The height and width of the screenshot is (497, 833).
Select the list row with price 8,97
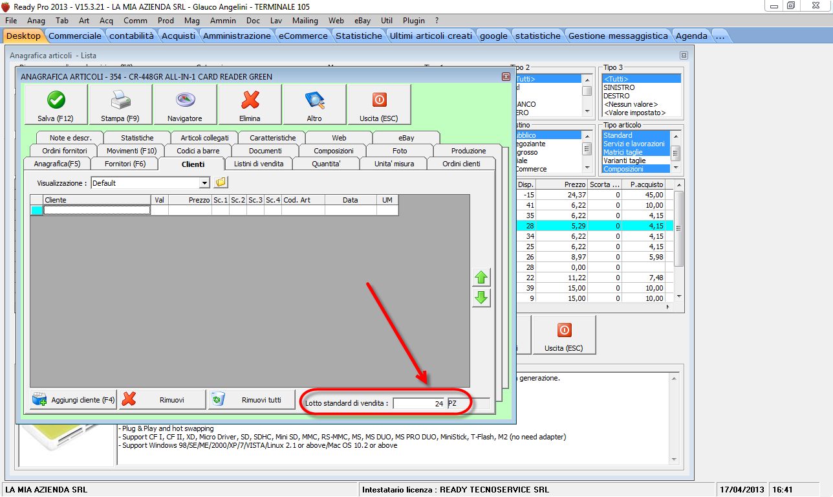[595, 257]
